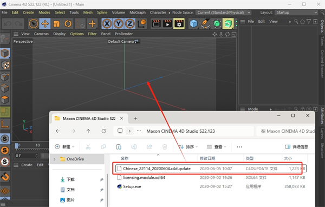This screenshot has width=325, height=207.
Task: Open viewport Cameras menu
Action: [42, 34]
